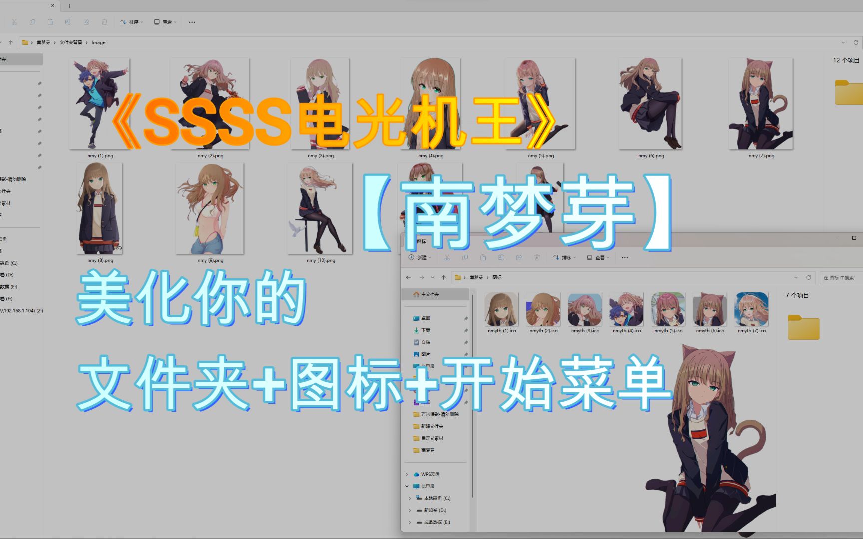Viewport: 863px width, 539px height.
Task: Click 文件夹背景 breadcrumb in Image window
Action: pyautogui.click(x=71, y=42)
